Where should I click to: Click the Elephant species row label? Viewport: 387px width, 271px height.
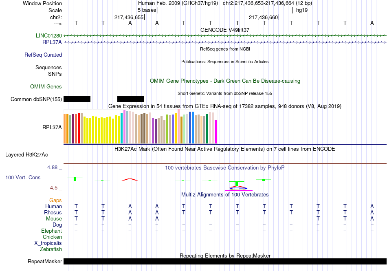52,231
